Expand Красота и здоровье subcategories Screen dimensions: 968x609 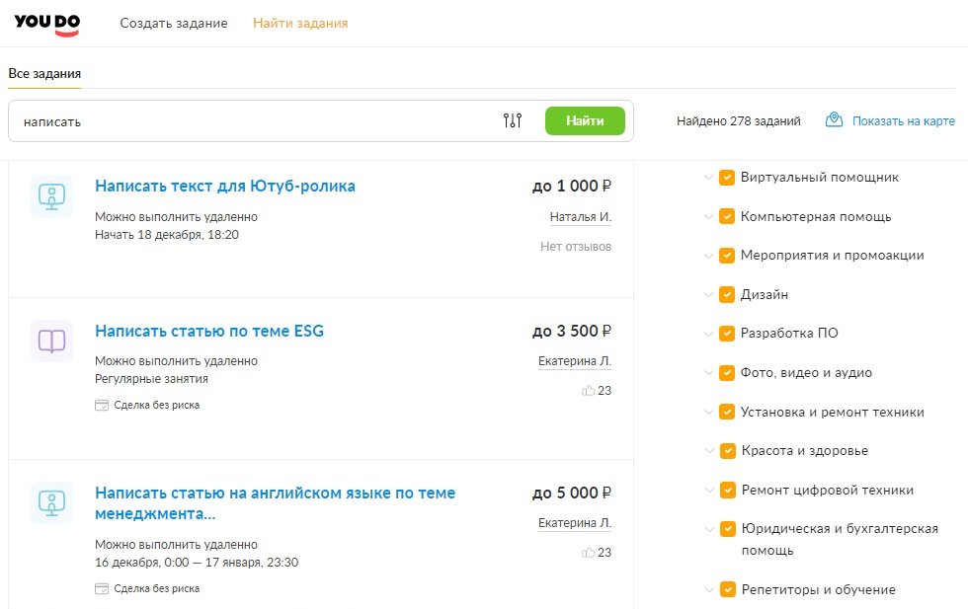[x=709, y=450]
